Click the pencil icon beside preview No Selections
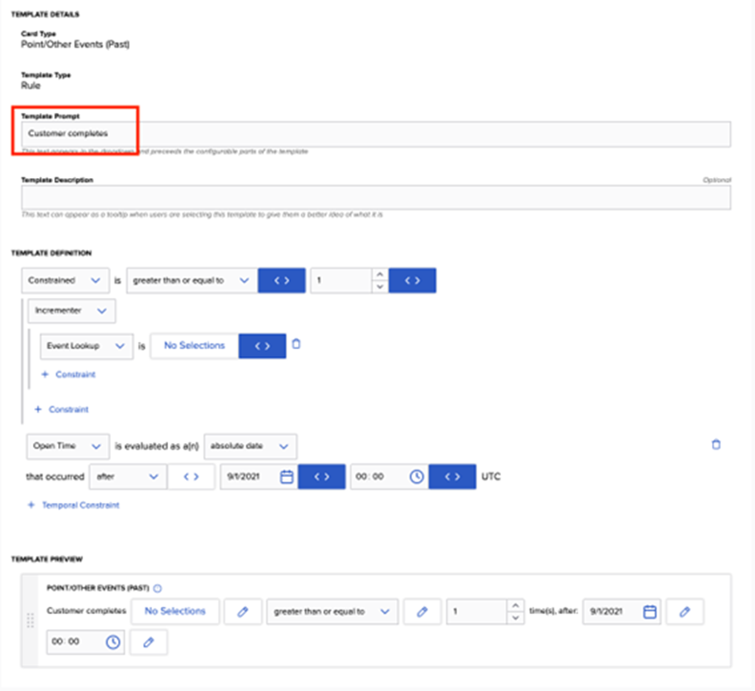Image resolution: width=755 pixels, height=691 pixels. coord(242,611)
